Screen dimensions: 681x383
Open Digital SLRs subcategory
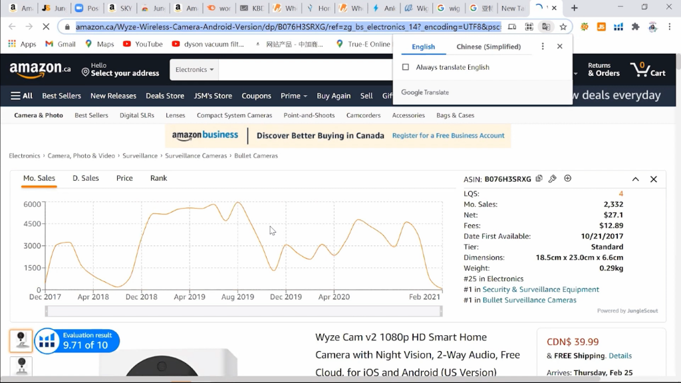tap(137, 115)
